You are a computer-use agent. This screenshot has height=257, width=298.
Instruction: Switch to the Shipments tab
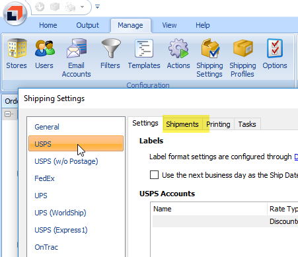(182, 124)
